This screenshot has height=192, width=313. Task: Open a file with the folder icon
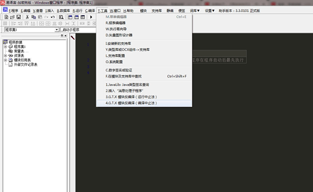click(x=12, y=17)
